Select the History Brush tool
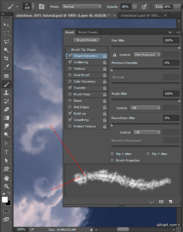 6,101
